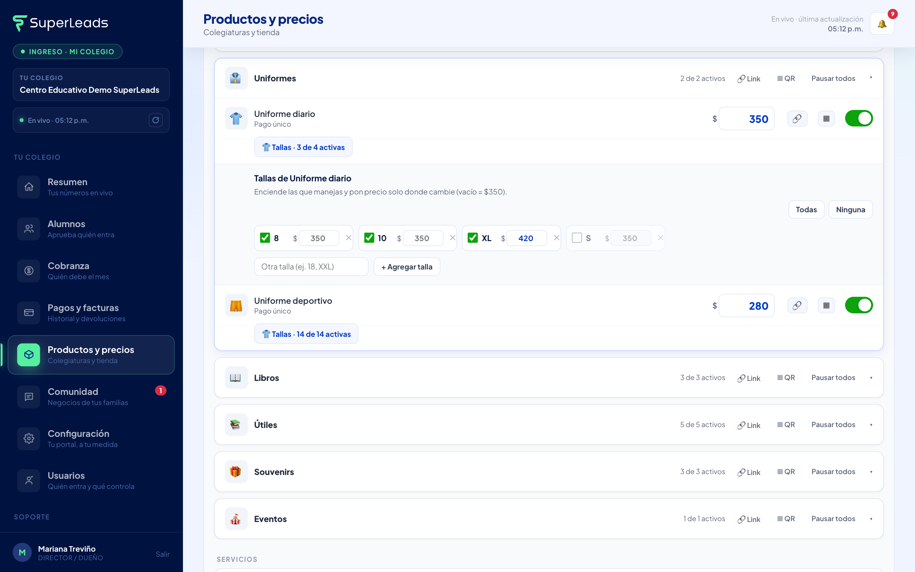Collapse Tallas 3 de 4 activas chip
915x572 pixels.
click(x=303, y=147)
